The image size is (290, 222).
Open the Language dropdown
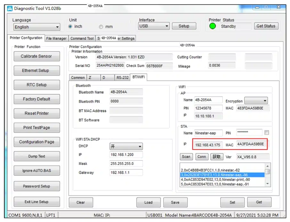[36, 27]
